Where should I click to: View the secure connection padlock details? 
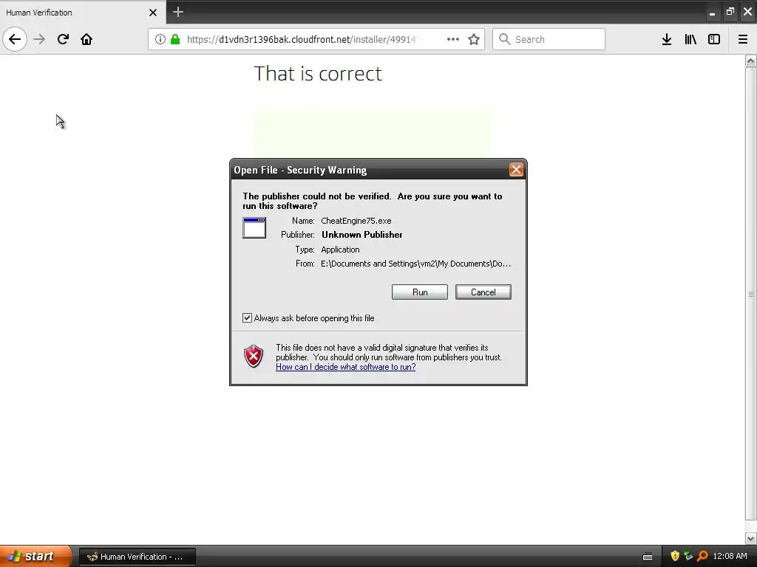coord(175,39)
